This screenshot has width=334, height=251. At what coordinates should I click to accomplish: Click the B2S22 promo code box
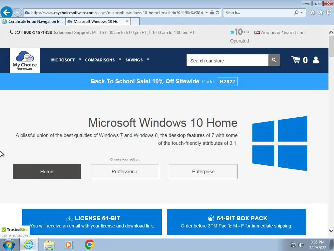point(227,81)
